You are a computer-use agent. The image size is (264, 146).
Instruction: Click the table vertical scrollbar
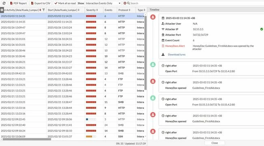tap(146, 53)
